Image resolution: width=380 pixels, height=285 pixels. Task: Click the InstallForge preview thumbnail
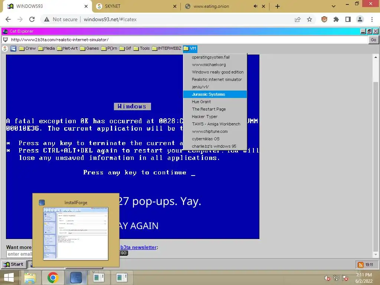(x=76, y=234)
